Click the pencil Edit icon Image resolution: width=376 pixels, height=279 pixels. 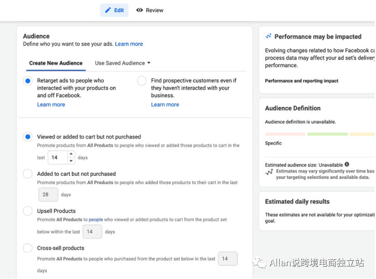click(108, 10)
